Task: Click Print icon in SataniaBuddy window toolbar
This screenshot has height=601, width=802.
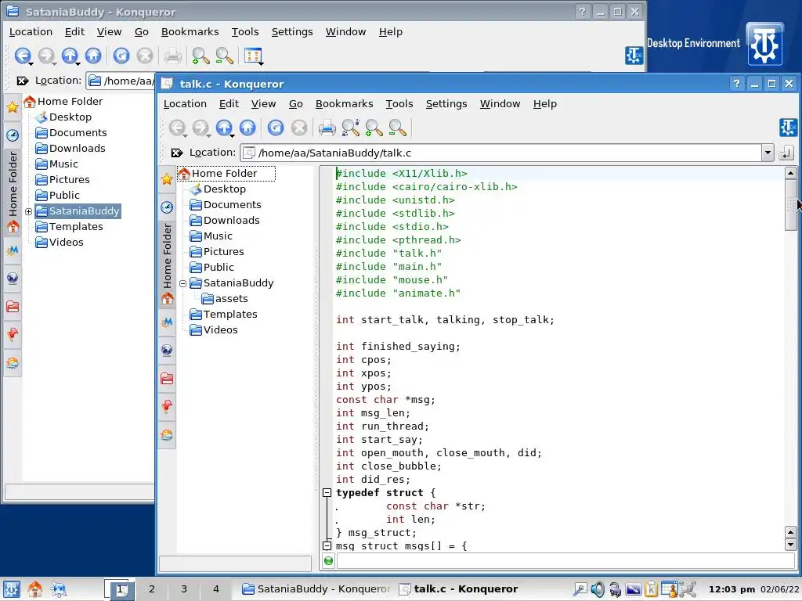Action: [172, 56]
